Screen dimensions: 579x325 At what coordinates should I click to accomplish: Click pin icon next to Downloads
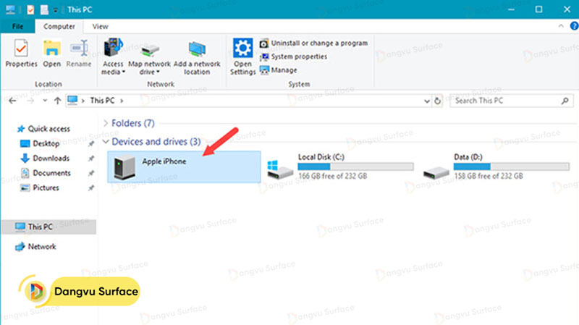91,159
